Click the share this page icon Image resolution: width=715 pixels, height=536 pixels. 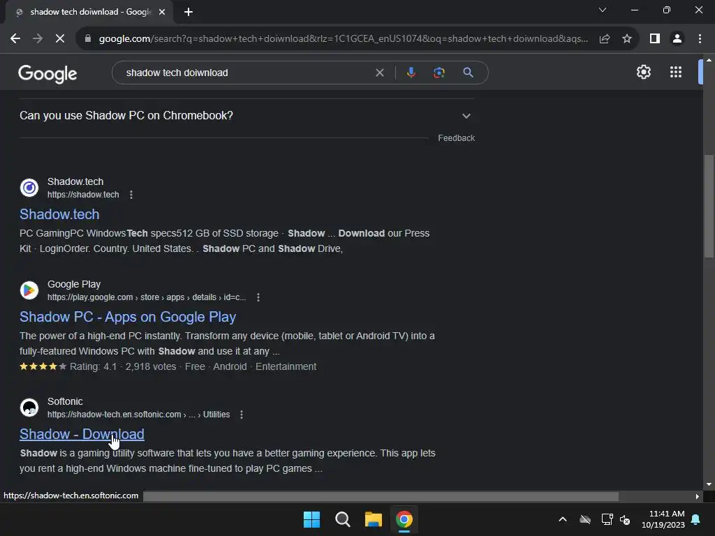[605, 39]
